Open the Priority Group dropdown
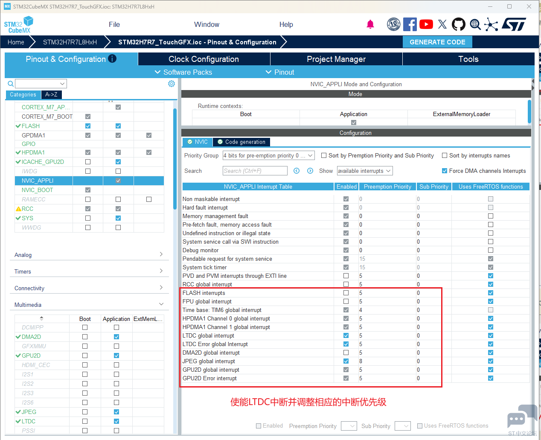This screenshot has width=541, height=440. (269, 155)
